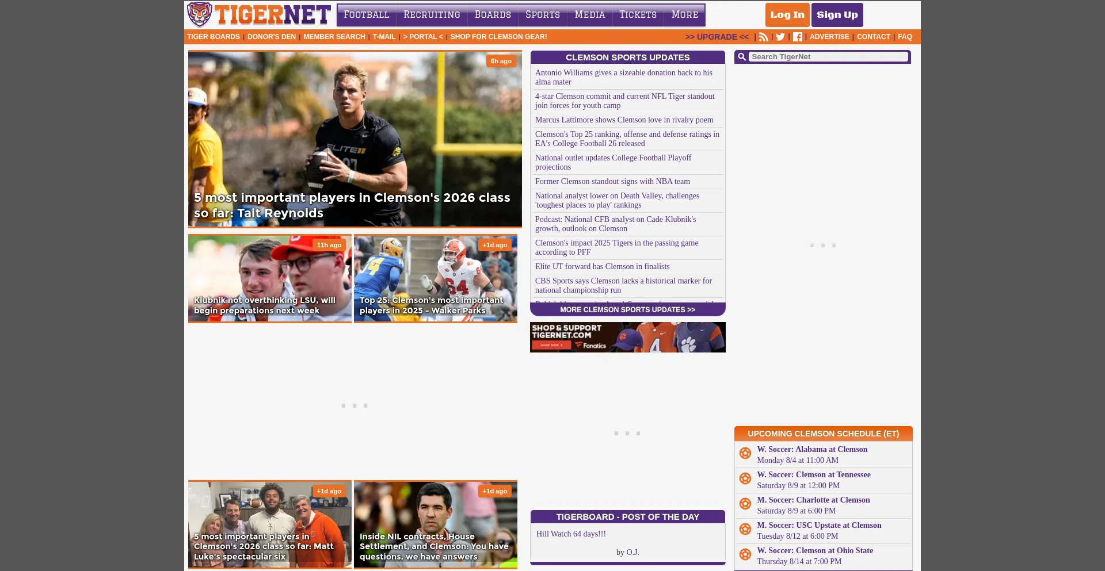The image size is (1105, 571).
Task: Open impact 2025 Tigers PFF article
Action: pos(617,247)
